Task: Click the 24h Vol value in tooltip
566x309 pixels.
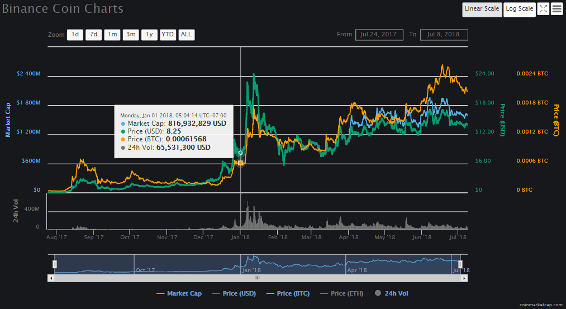Action: (x=183, y=148)
